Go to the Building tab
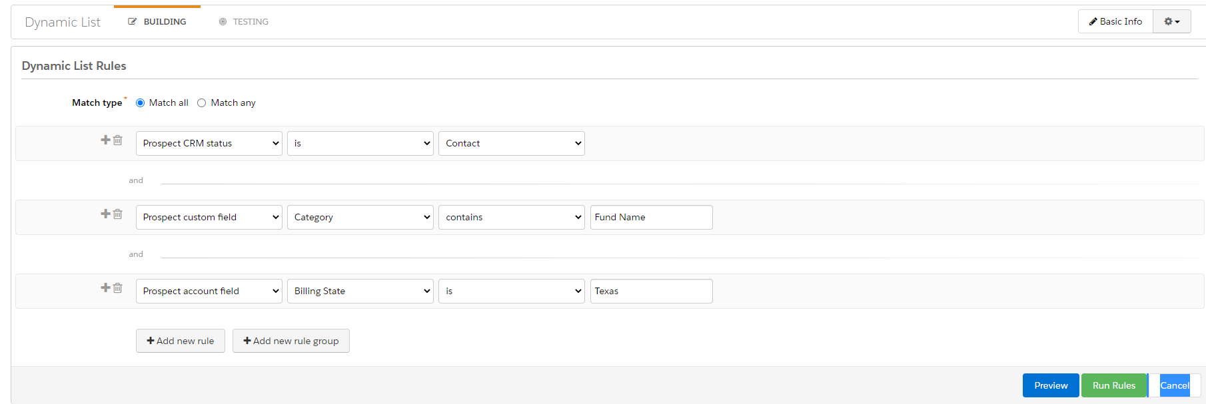This screenshot has width=1206, height=404. (x=157, y=22)
